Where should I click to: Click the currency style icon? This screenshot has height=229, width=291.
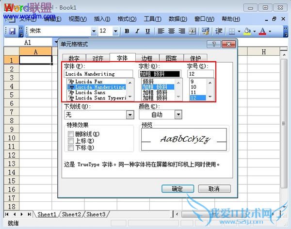(206, 31)
